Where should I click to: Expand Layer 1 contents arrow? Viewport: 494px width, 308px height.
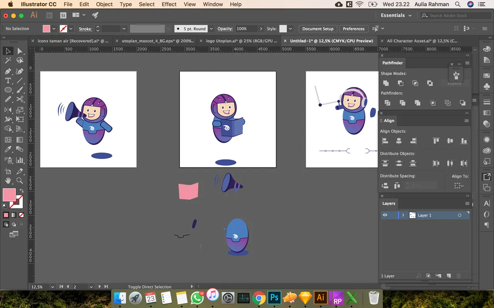[403, 215]
